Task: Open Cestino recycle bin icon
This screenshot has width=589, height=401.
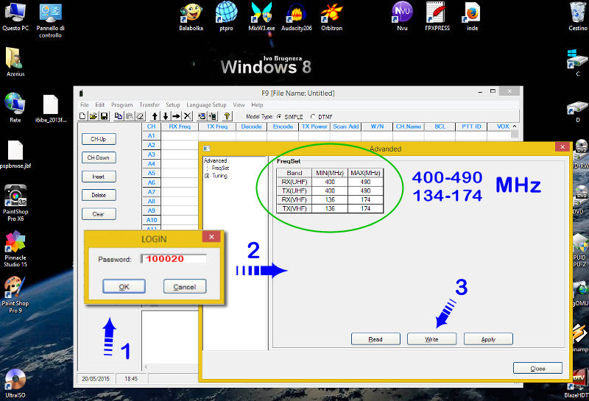Action: coord(578,17)
